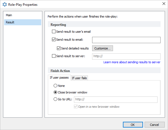168x130 pixels.
Task: Click the gear icon in title bar
Action: [x=5, y=4]
